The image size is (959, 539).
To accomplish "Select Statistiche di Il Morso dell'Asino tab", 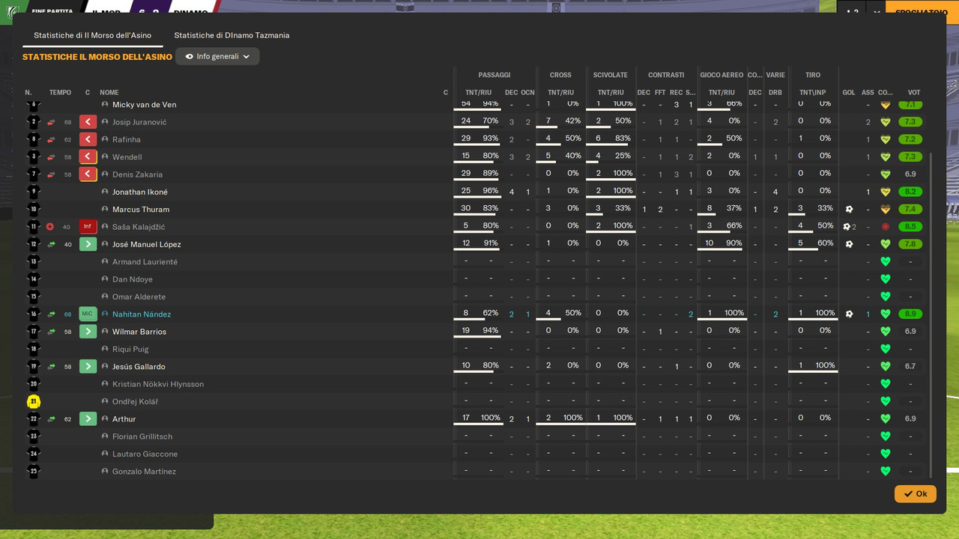I will (92, 35).
